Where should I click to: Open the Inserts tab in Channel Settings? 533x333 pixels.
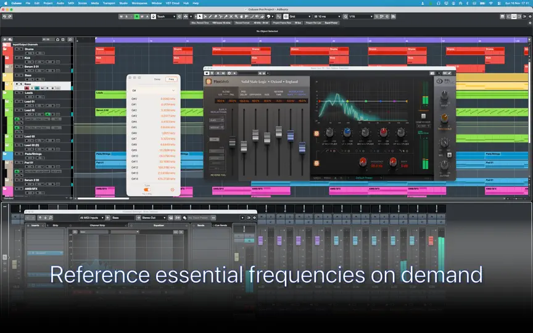point(35,225)
